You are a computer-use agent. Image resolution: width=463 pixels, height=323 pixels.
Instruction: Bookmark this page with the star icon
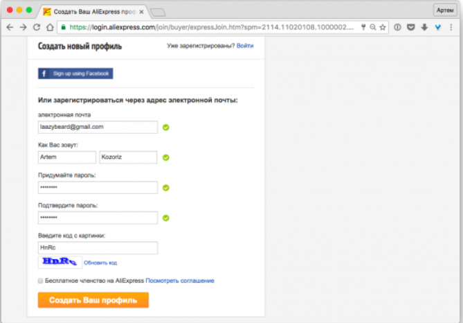tap(383, 27)
